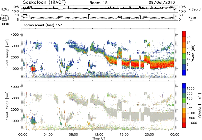Viewport: 202px width, 140px height.
Task: Select the "Slant Range [km]" label of velocity panel
Action: (7, 105)
